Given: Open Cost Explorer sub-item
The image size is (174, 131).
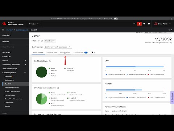Looking at the screenshot, I should tap(9, 103).
